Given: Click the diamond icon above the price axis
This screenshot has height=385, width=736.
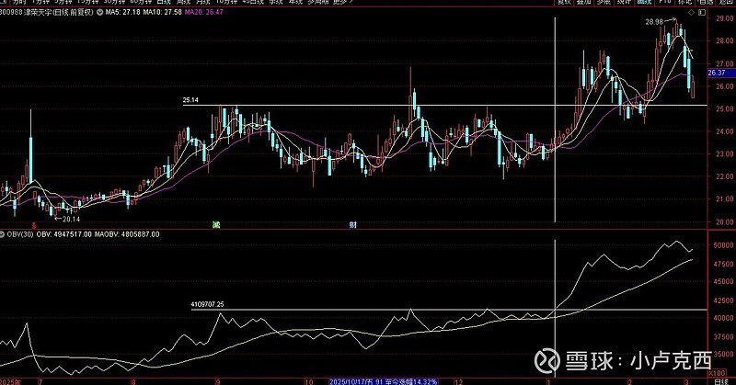Looking at the screenshot, I should tap(692, 13).
